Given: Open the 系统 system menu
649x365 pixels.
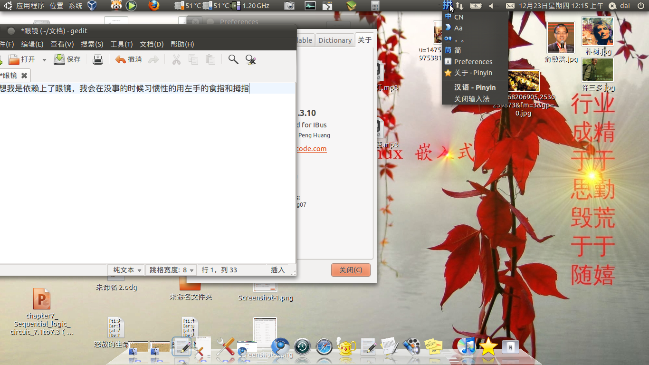Looking at the screenshot, I should pos(75,6).
